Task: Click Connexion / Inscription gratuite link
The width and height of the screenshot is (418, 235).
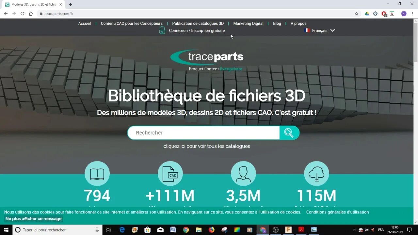Action: 197,30
